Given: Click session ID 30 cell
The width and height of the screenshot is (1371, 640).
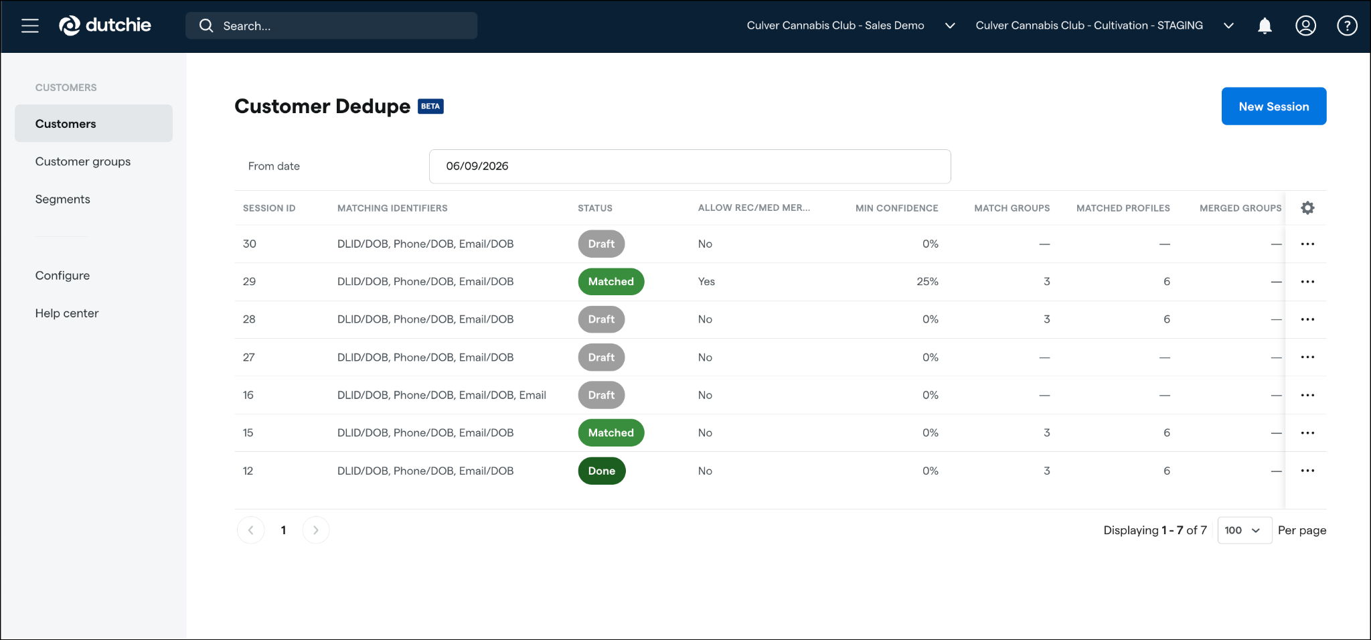Looking at the screenshot, I should tap(249, 244).
